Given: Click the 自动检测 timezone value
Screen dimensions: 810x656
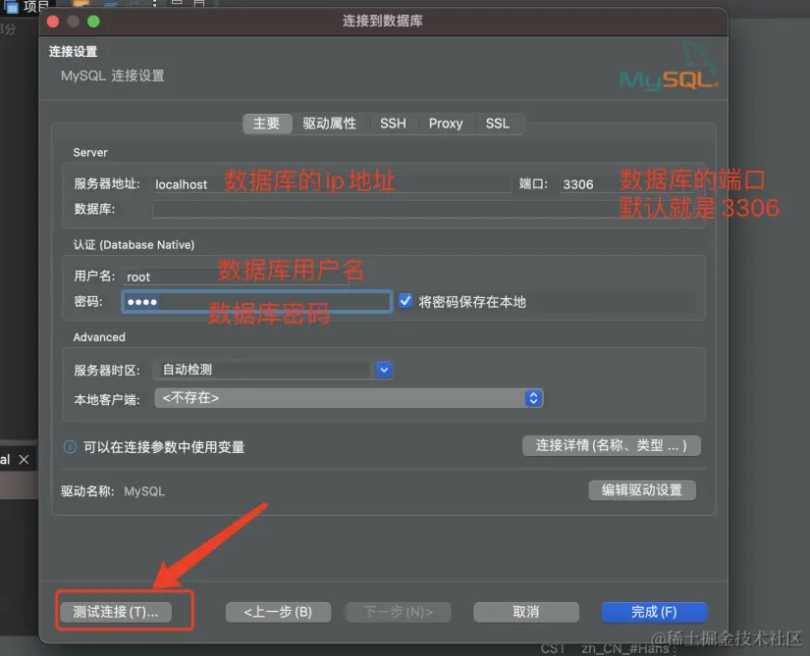Looking at the screenshot, I should 188,370.
